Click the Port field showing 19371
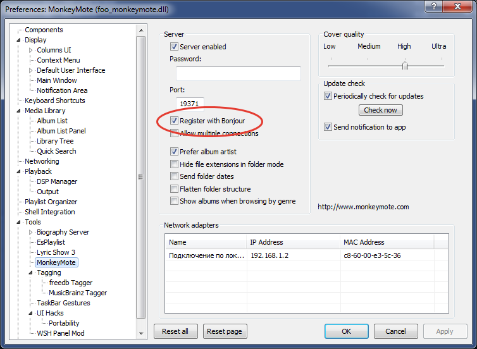Screen dimensions: 477x349 [190, 104]
